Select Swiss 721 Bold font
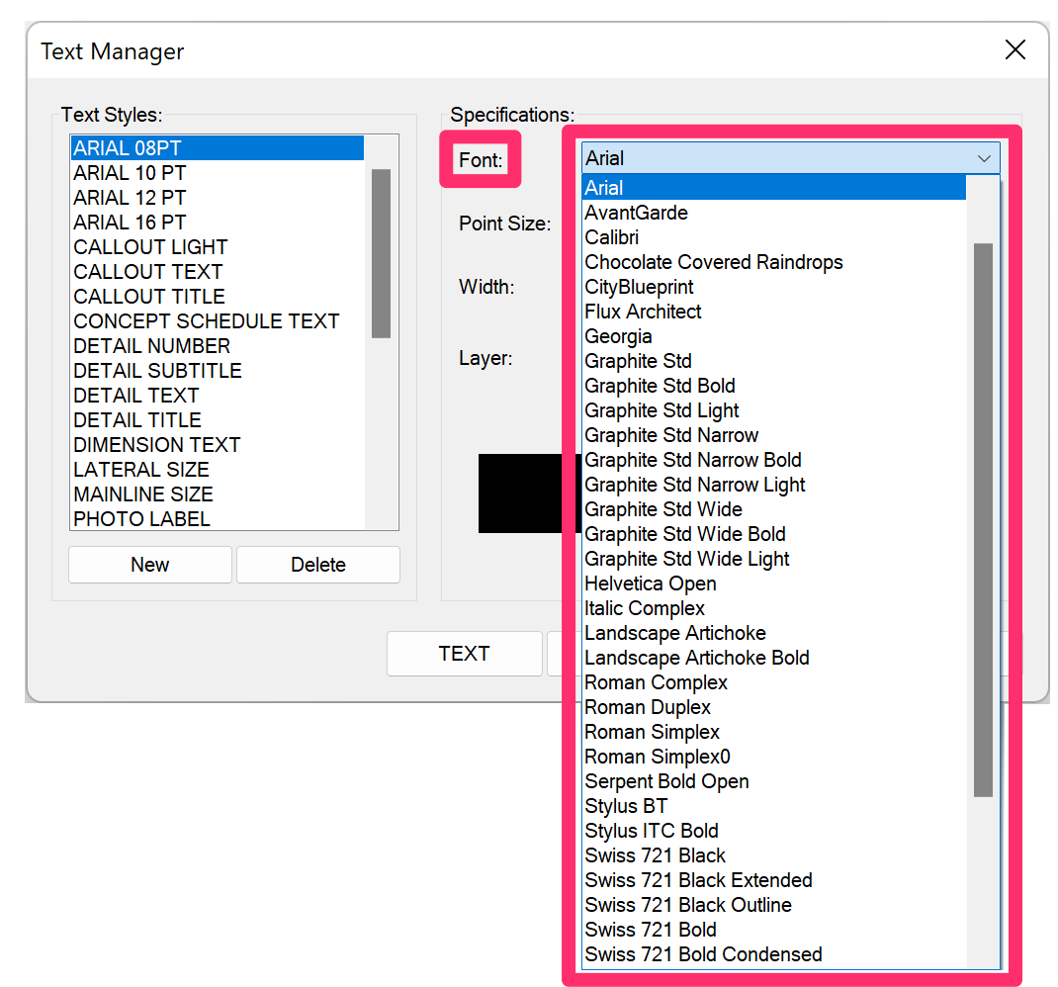Image resolution: width=1058 pixels, height=987 pixels. [x=774, y=930]
